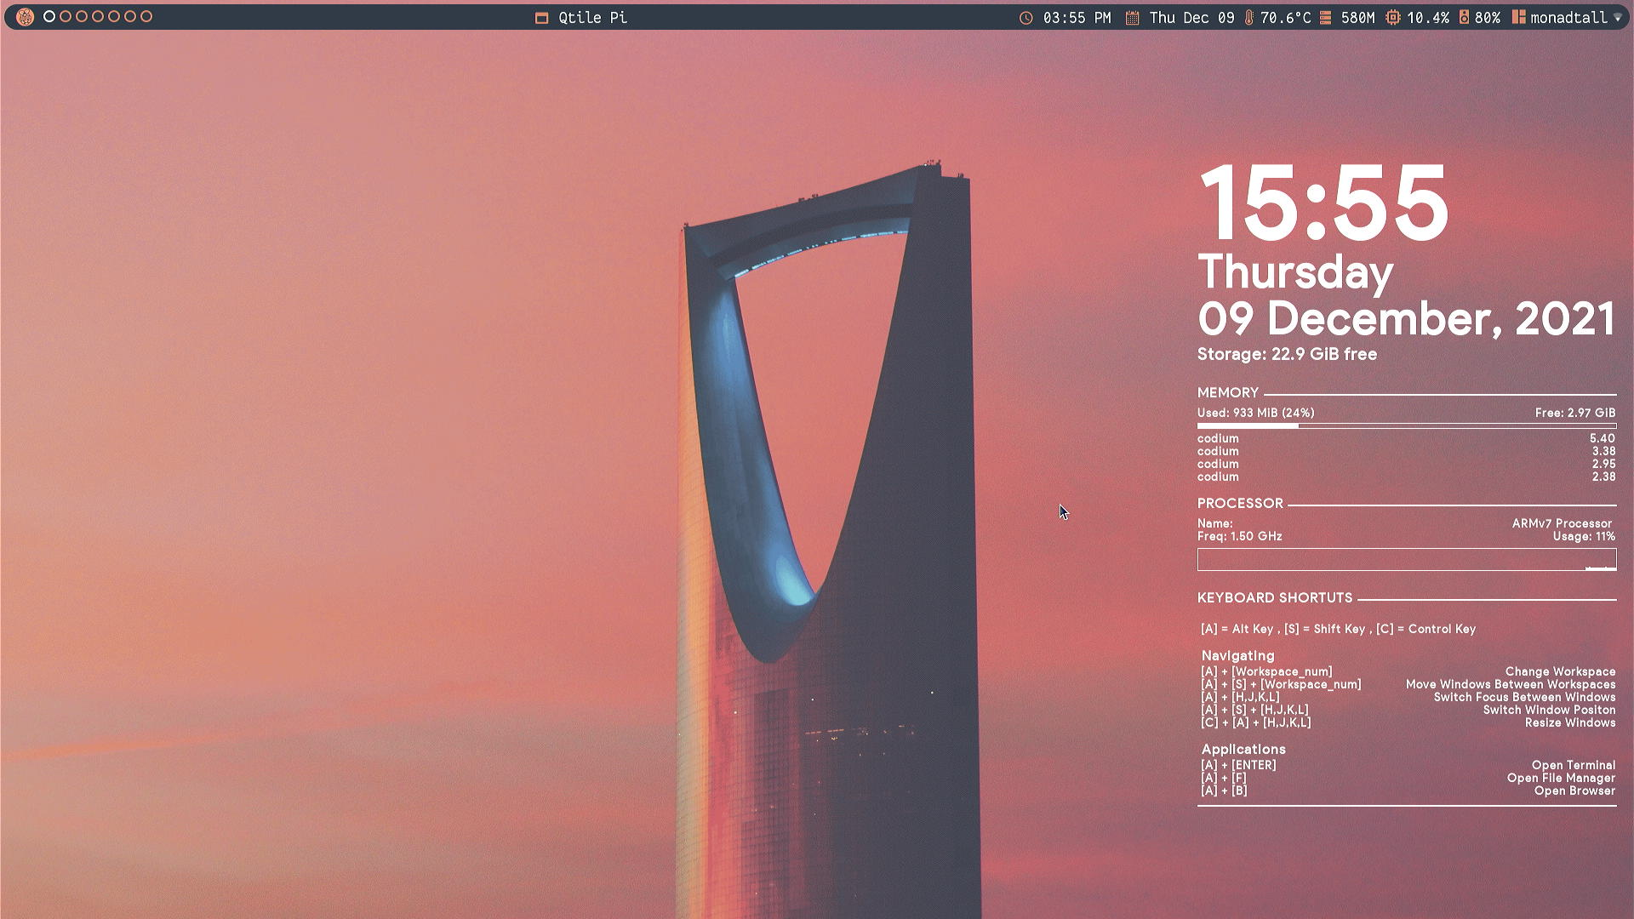Click the memory usage icon
Image resolution: width=1634 pixels, height=919 pixels.
click(1325, 18)
